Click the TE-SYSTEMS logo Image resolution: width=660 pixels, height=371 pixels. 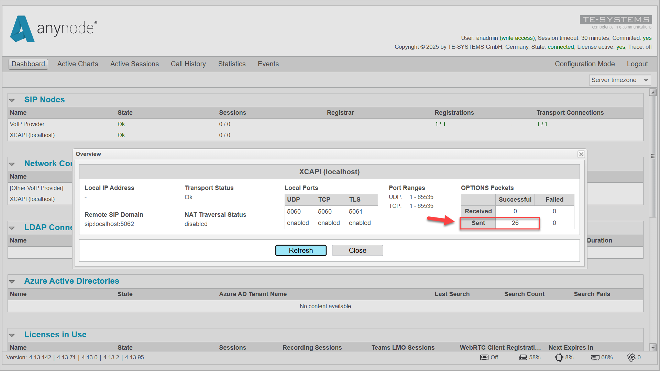[616, 20]
